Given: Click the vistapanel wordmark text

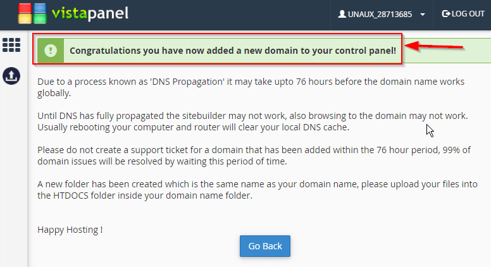Looking at the screenshot, I should (90, 13).
